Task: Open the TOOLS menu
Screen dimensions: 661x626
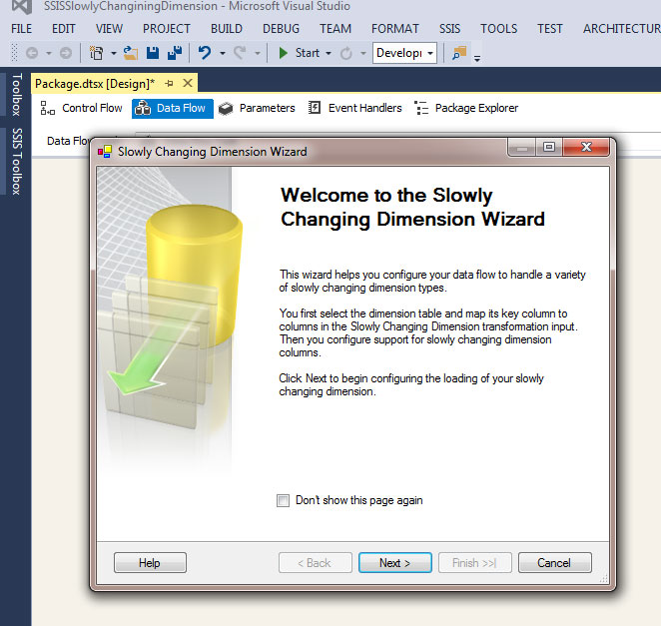Action: [x=498, y=29]
